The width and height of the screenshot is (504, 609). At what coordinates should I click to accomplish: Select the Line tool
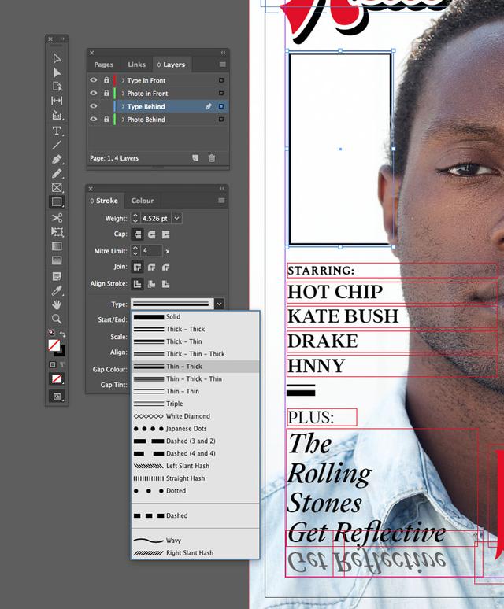(x=57, y=145)
